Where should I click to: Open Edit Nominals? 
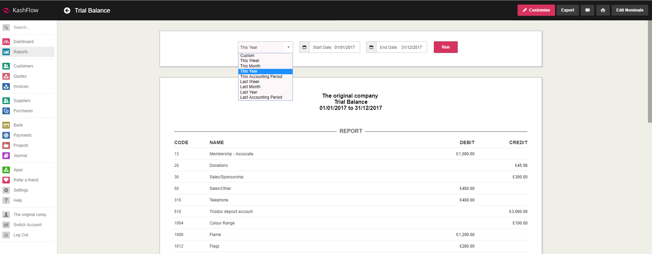point(630,10)
